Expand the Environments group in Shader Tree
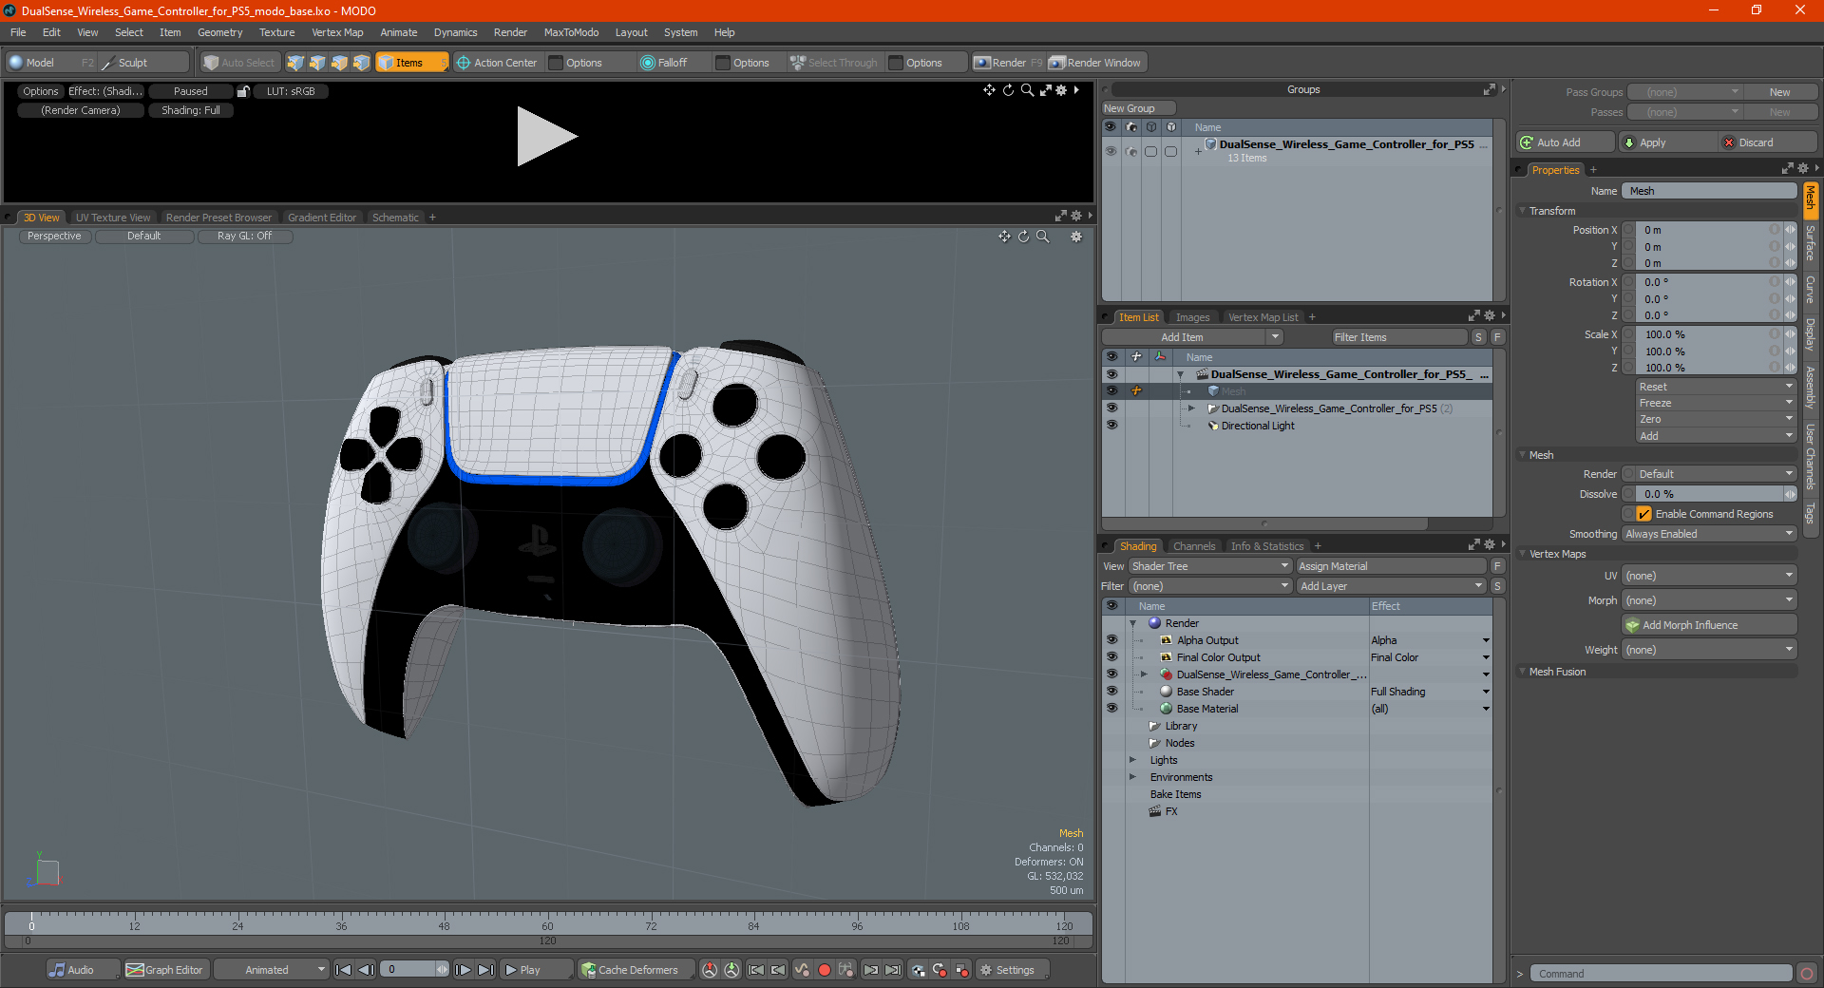This screenshot has width=1824, height=988. pos(1132,777)
